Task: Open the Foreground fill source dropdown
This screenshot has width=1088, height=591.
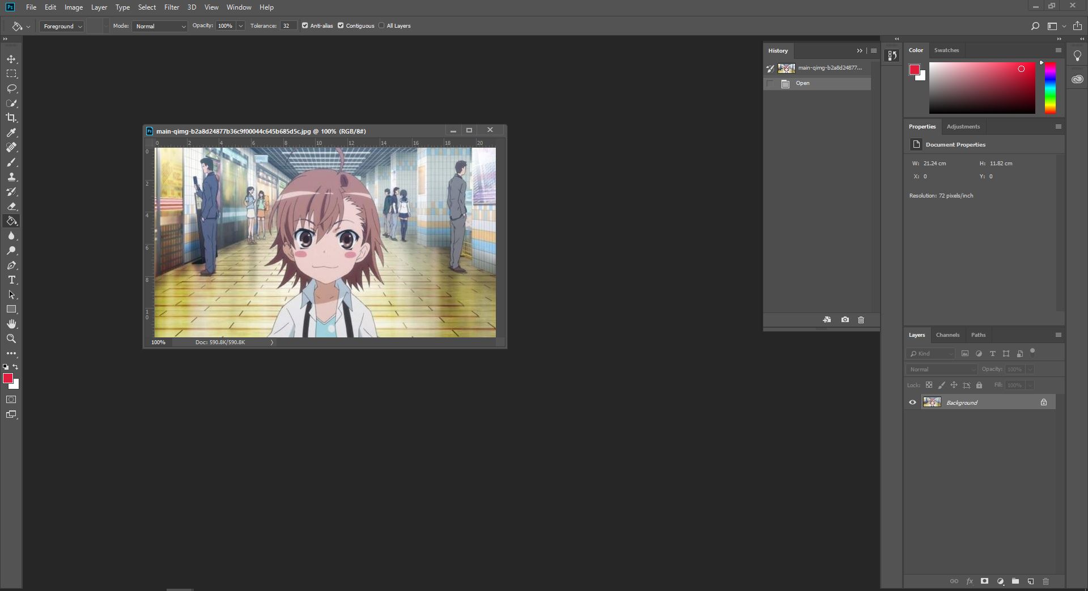Action: coord(62,26)
